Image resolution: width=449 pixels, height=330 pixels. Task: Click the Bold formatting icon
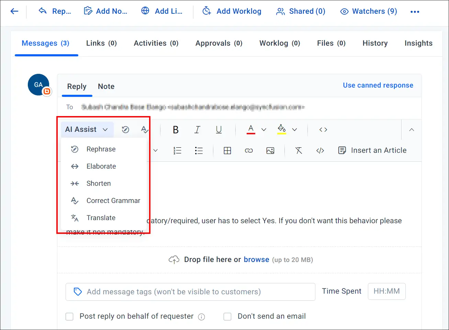(176, 129)
